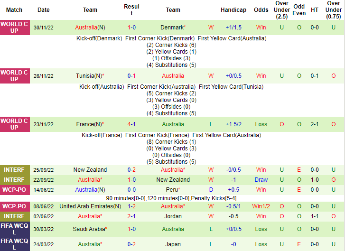
Task: Open the Jordan team link
Action: [173, 216]
